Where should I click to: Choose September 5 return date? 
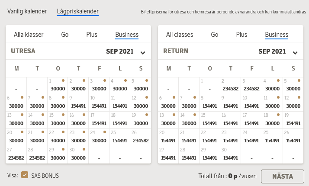(293, 85)
